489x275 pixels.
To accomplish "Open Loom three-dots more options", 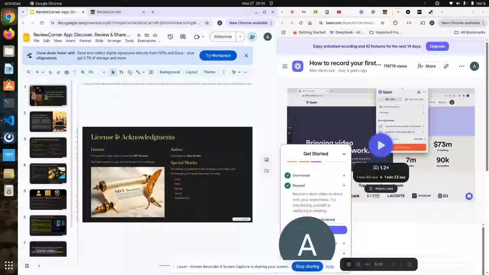I will click(x=461, y=66).
